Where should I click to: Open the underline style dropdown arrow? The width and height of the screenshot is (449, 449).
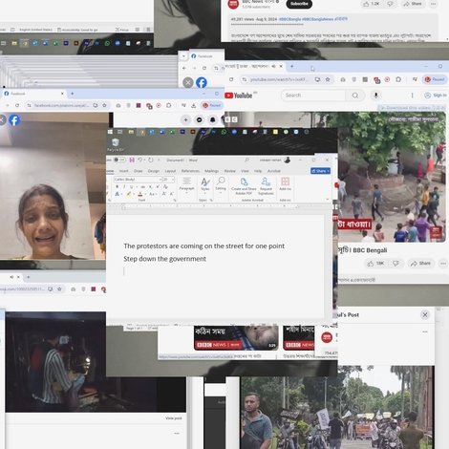(x=136, y=186)
